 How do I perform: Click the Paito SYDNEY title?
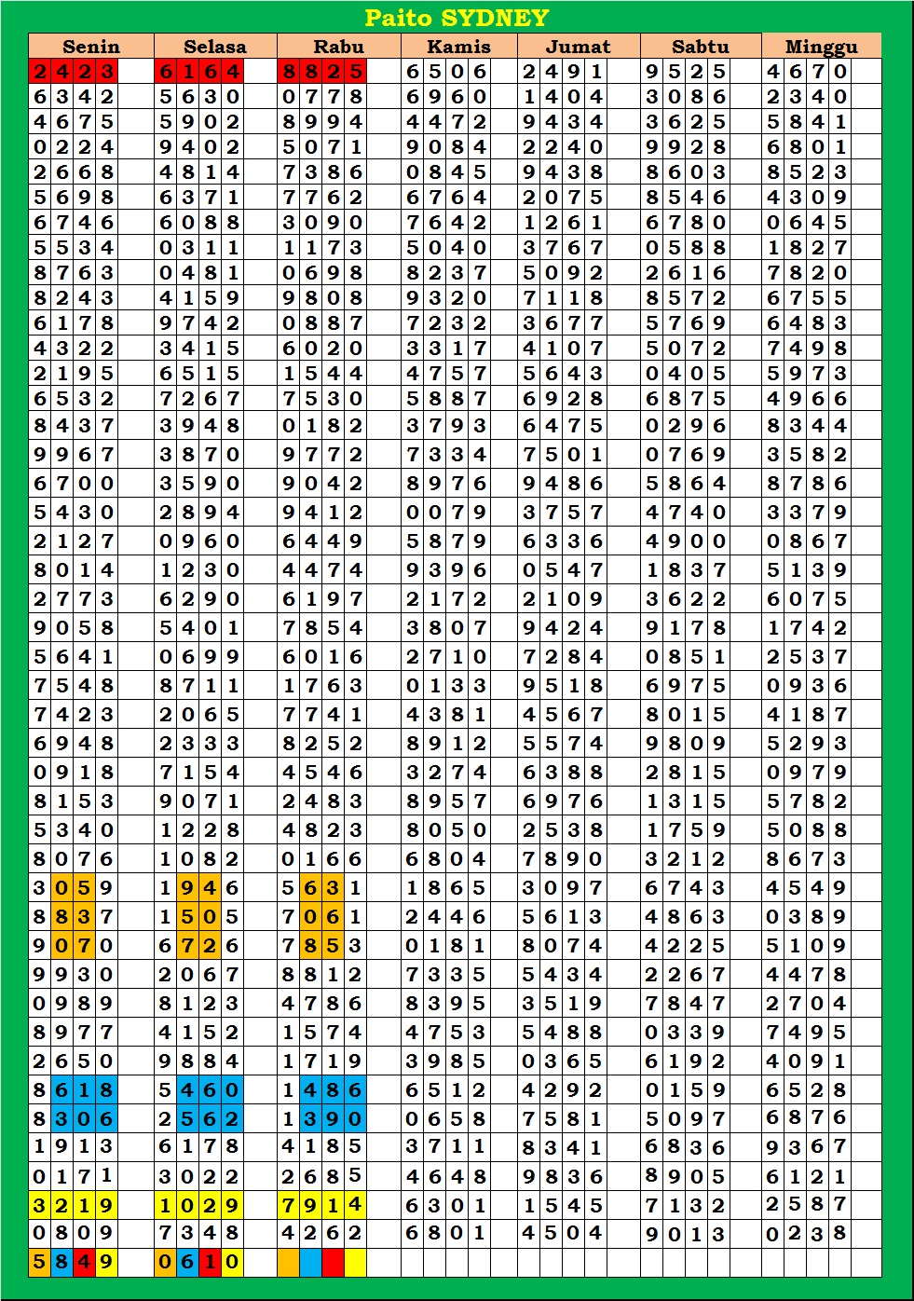457,18
